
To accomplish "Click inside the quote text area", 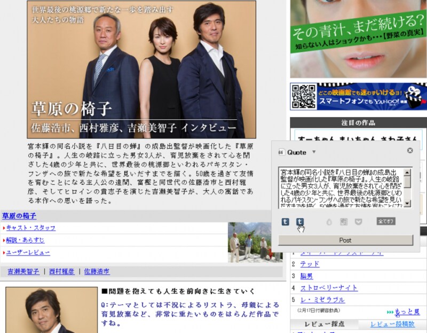I will click(x=341, y=188).
